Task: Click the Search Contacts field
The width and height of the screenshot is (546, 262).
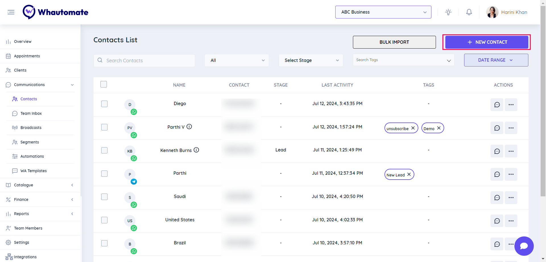Action: click(148, 61)
